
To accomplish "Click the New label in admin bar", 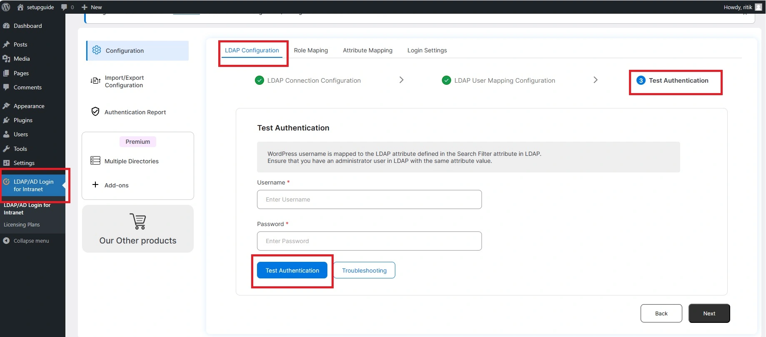I will (96, 7).
